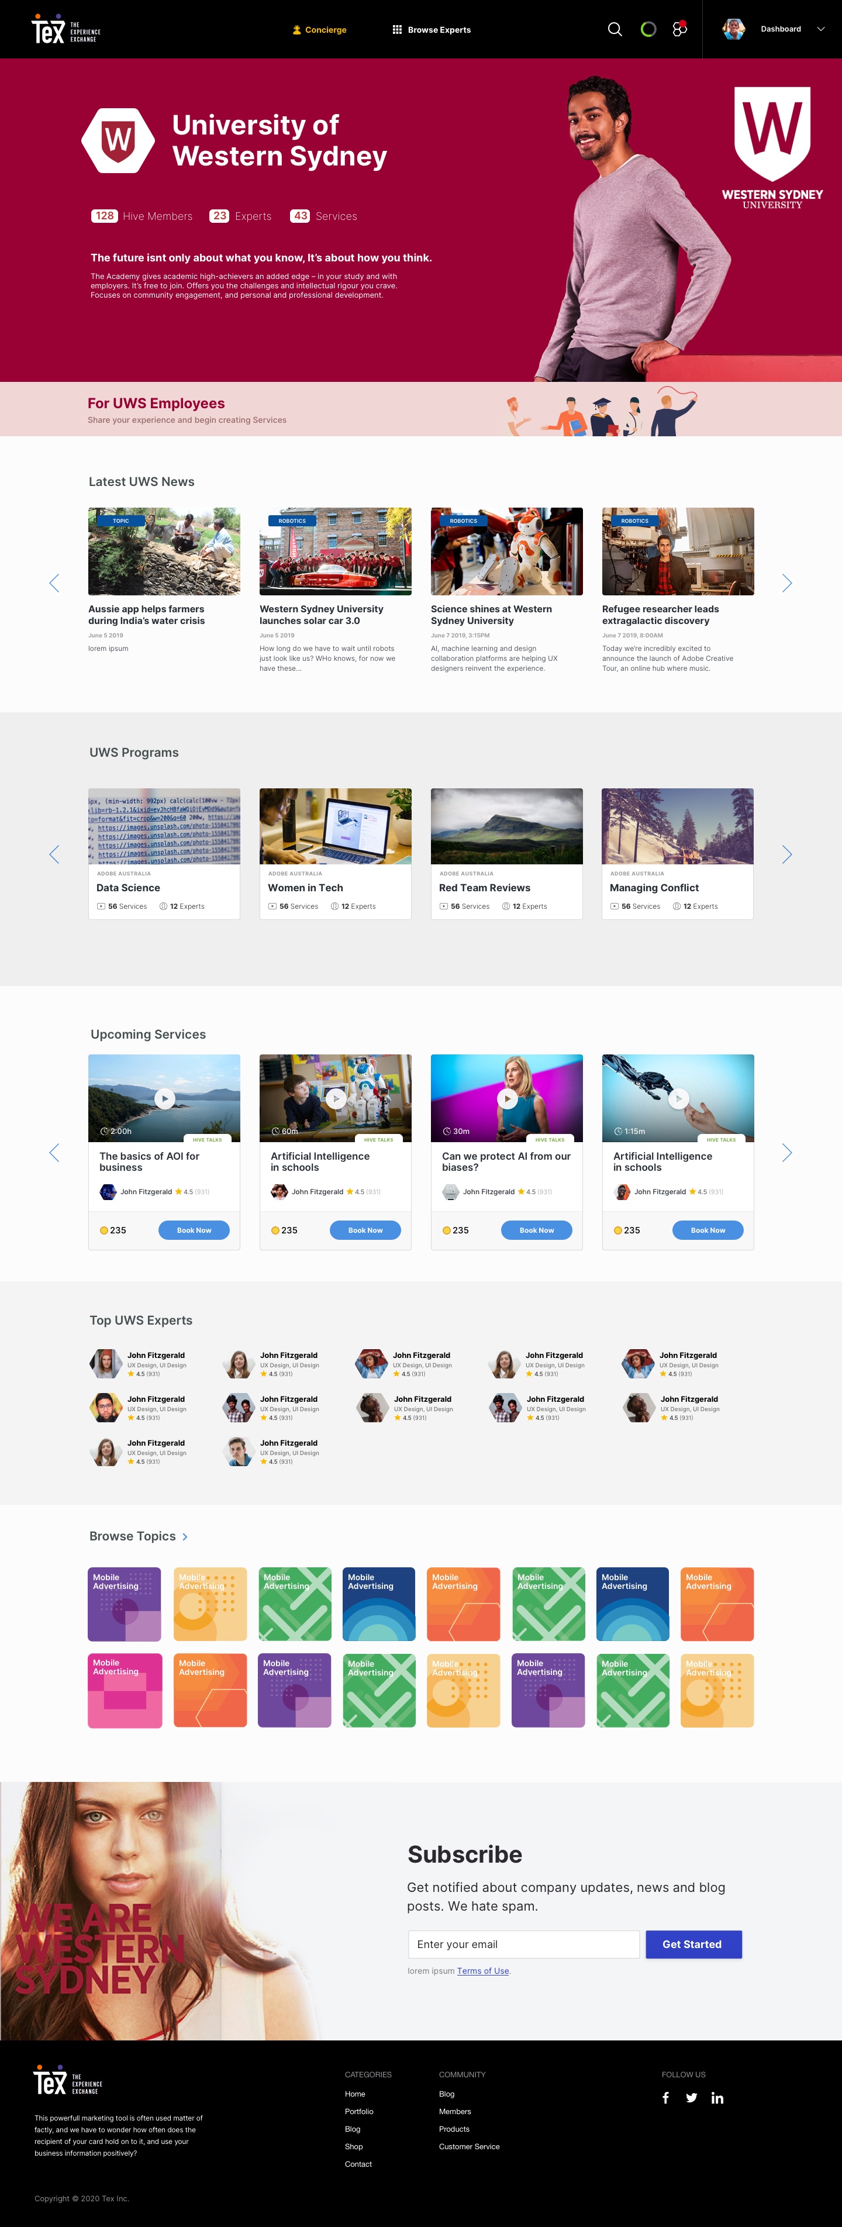Click the Get Started subscribe button
This screenshot has height=2227, width=842.
coord(693,1945)
